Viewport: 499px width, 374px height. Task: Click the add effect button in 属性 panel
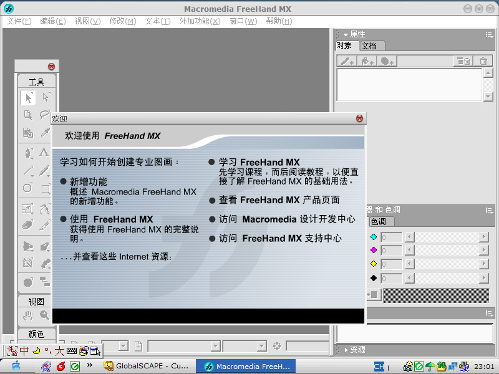click(387, 61)
